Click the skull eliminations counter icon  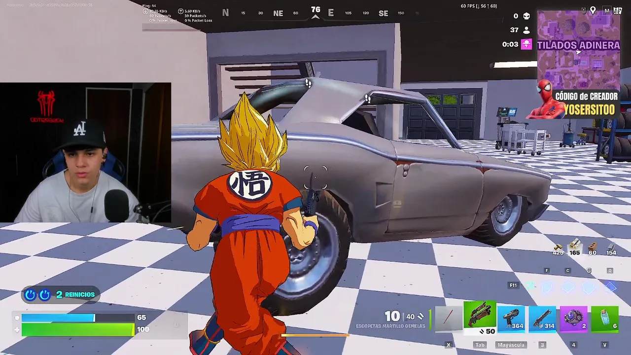[526, 16]
